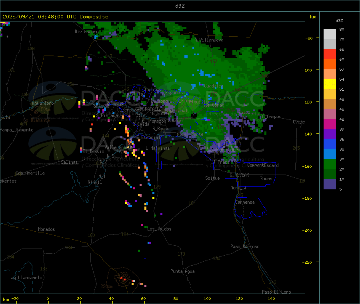This screenshot has width=360, height=304.
Task: Click the Agua_Toro map label
Action: click(43, 103)
